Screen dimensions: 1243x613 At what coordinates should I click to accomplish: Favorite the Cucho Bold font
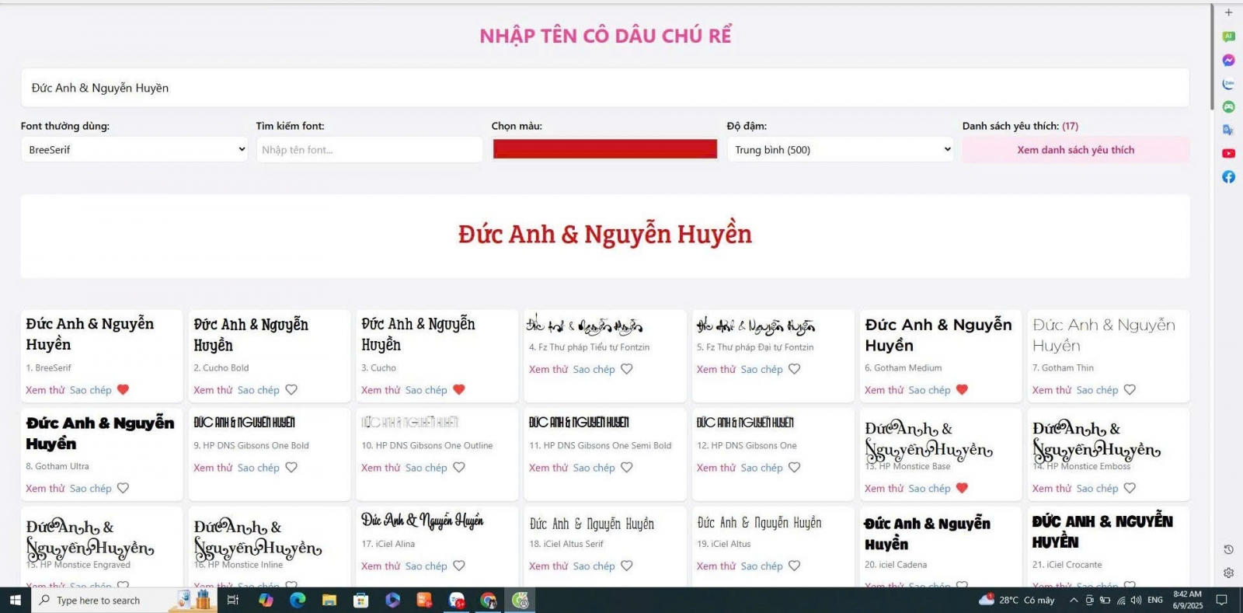point(291,390)
